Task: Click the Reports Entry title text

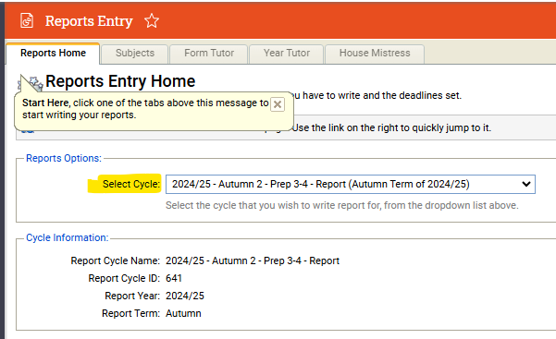Action: [x=89, y=21]
